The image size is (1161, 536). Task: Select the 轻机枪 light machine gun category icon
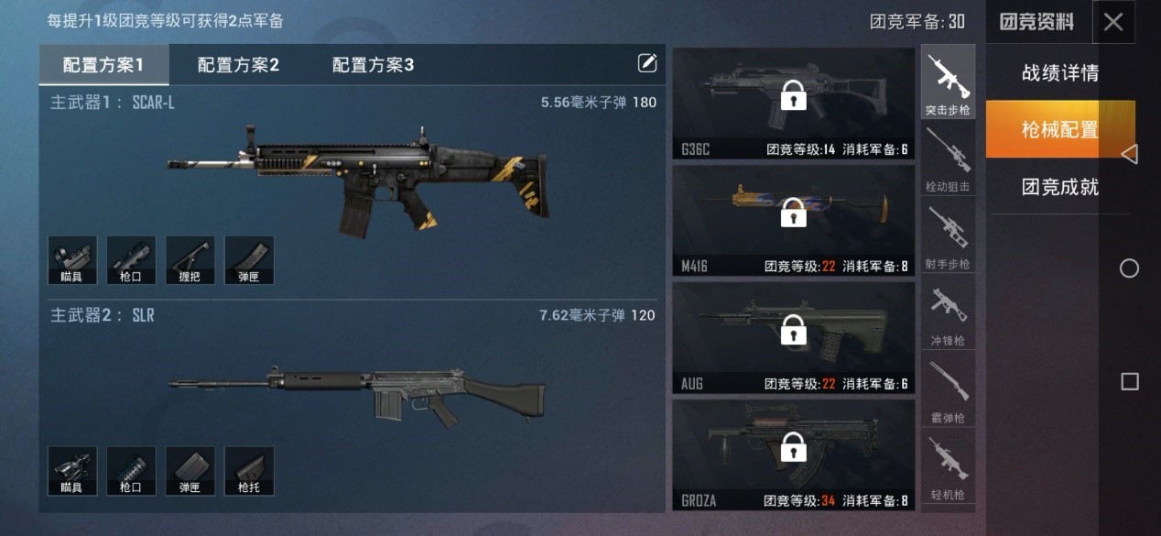coord(948,466)
